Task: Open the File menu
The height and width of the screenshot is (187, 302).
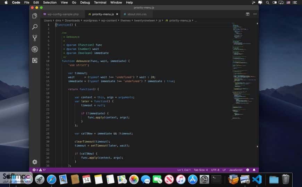Action: tap(27, 2)
